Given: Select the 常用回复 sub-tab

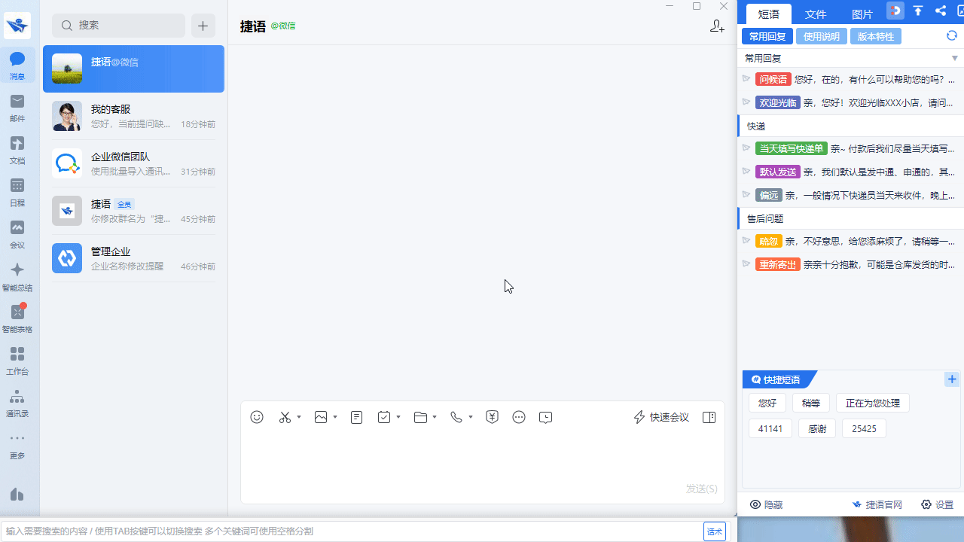Looking at the screenshot, I should pyautogui.click(x=767, y=36).
